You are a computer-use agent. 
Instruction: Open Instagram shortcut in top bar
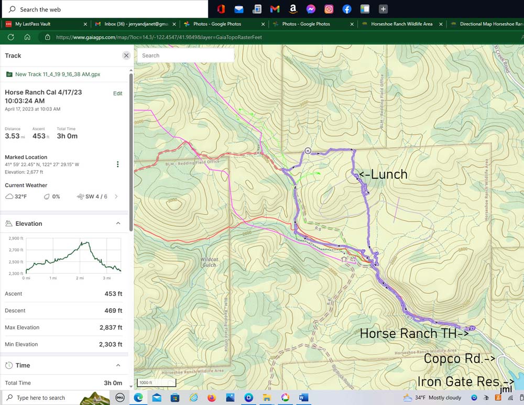click(x=329, y=9)
